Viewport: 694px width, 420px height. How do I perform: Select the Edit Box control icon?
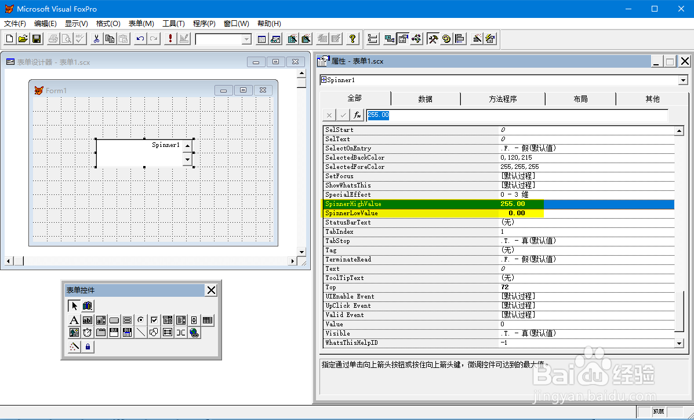coord(101,320)
